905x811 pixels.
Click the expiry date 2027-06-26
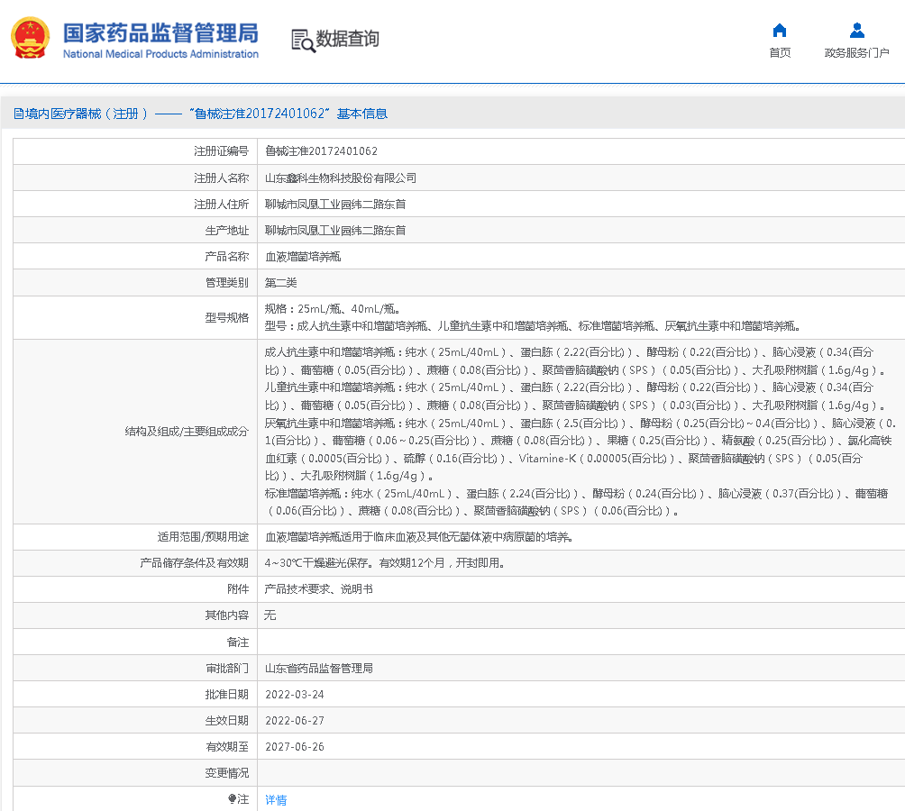295,747
